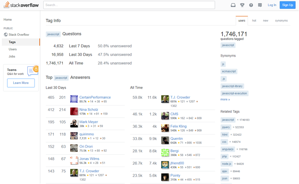The width and height of the screenshot is (299, 184).
Task: Select Tags in the sidebar
Action: tap(21, 42)
